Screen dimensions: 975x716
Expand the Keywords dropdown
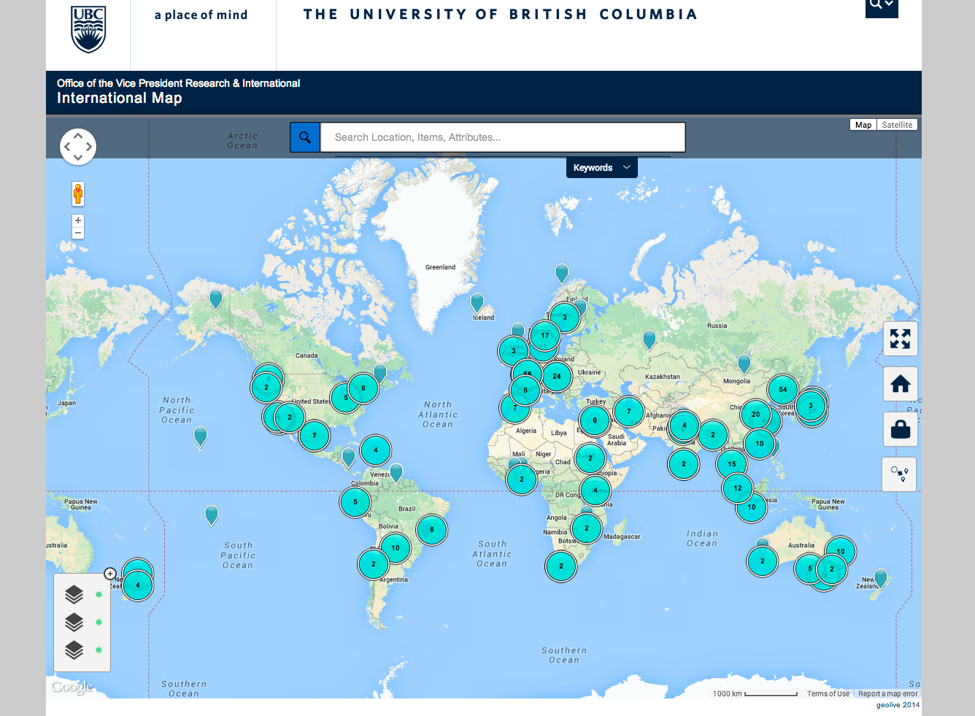[x=602, y=168]
